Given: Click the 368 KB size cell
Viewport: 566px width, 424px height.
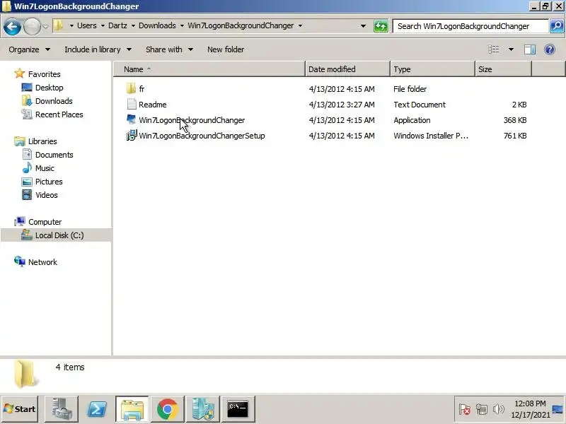Looking at the screenshot, I should tap(515, 120).
